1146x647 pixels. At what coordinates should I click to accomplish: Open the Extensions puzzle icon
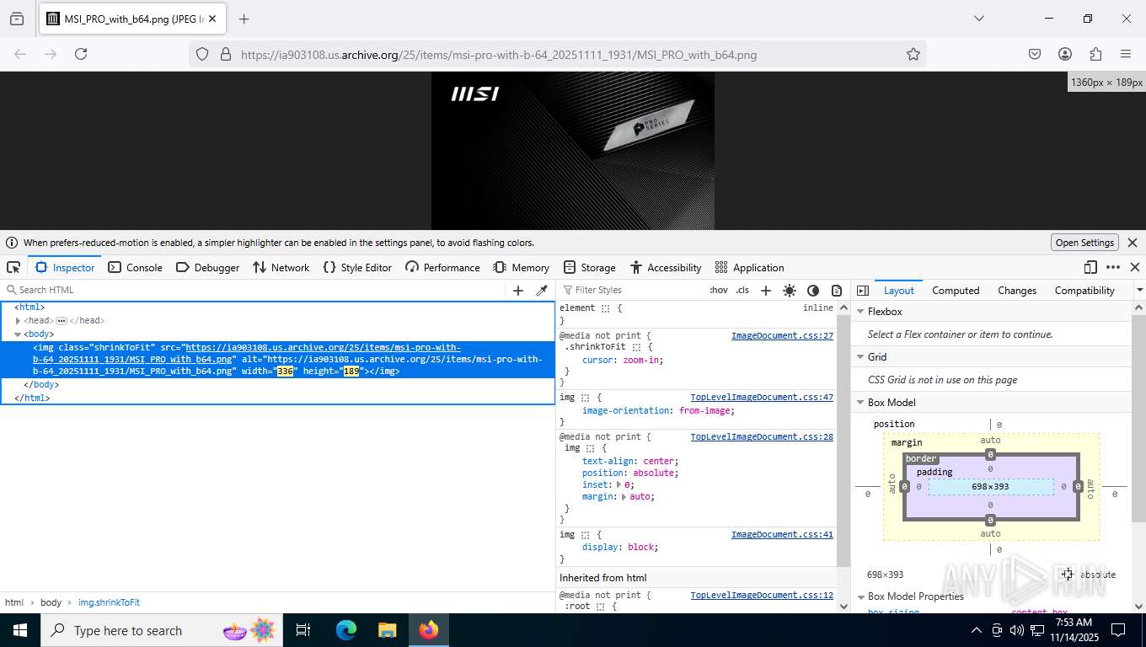pos(1095,54)
